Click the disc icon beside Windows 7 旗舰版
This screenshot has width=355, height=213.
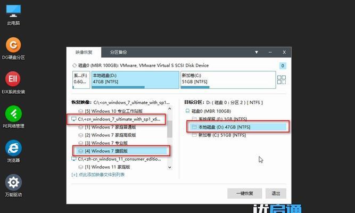[x=80, y=151]
